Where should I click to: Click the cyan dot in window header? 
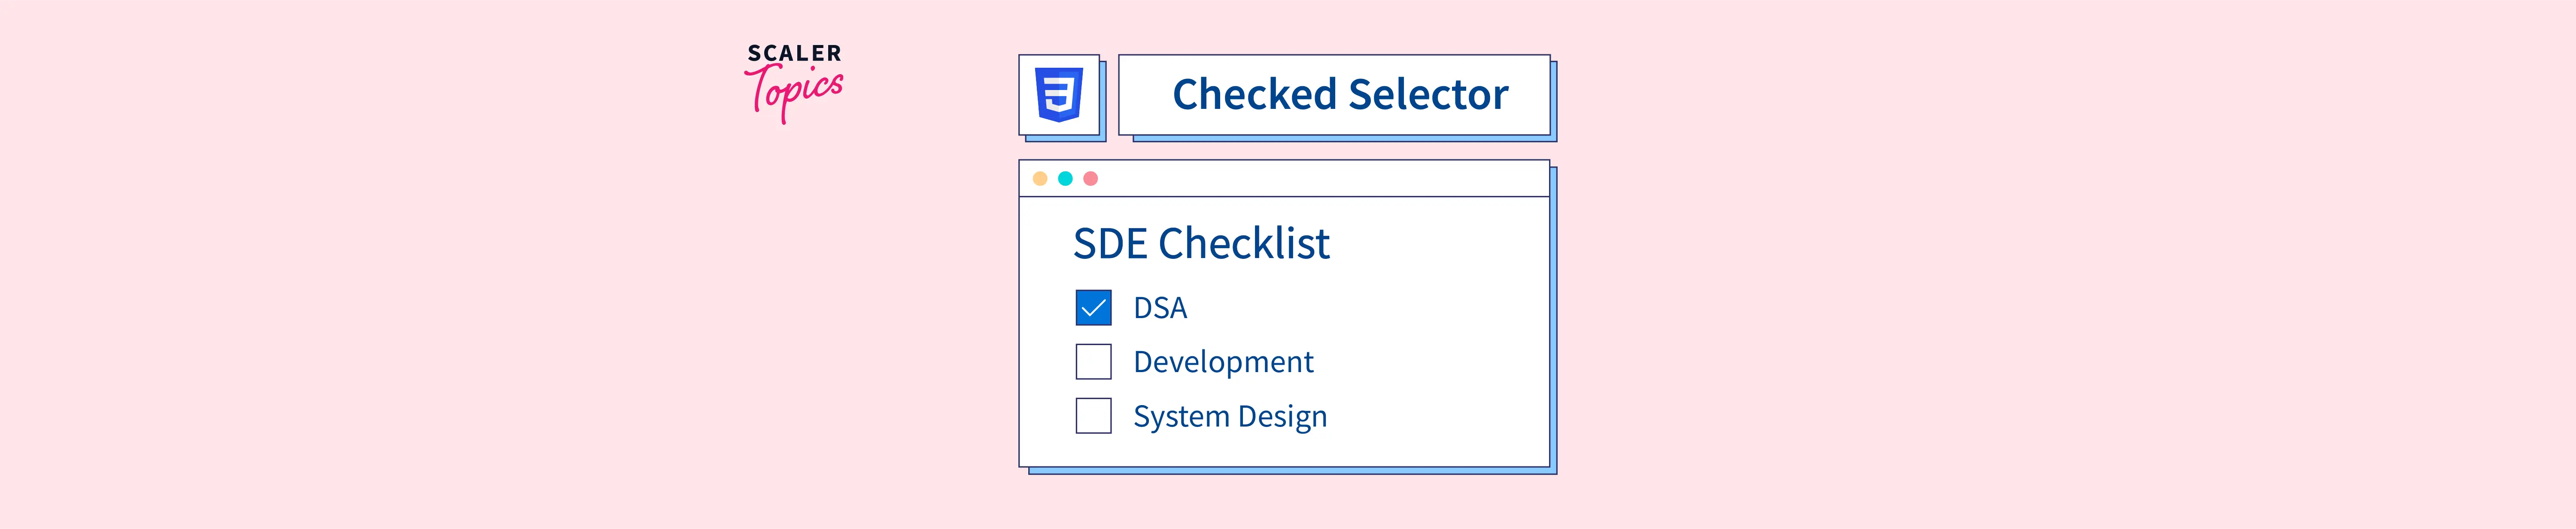coord(1065,179)
